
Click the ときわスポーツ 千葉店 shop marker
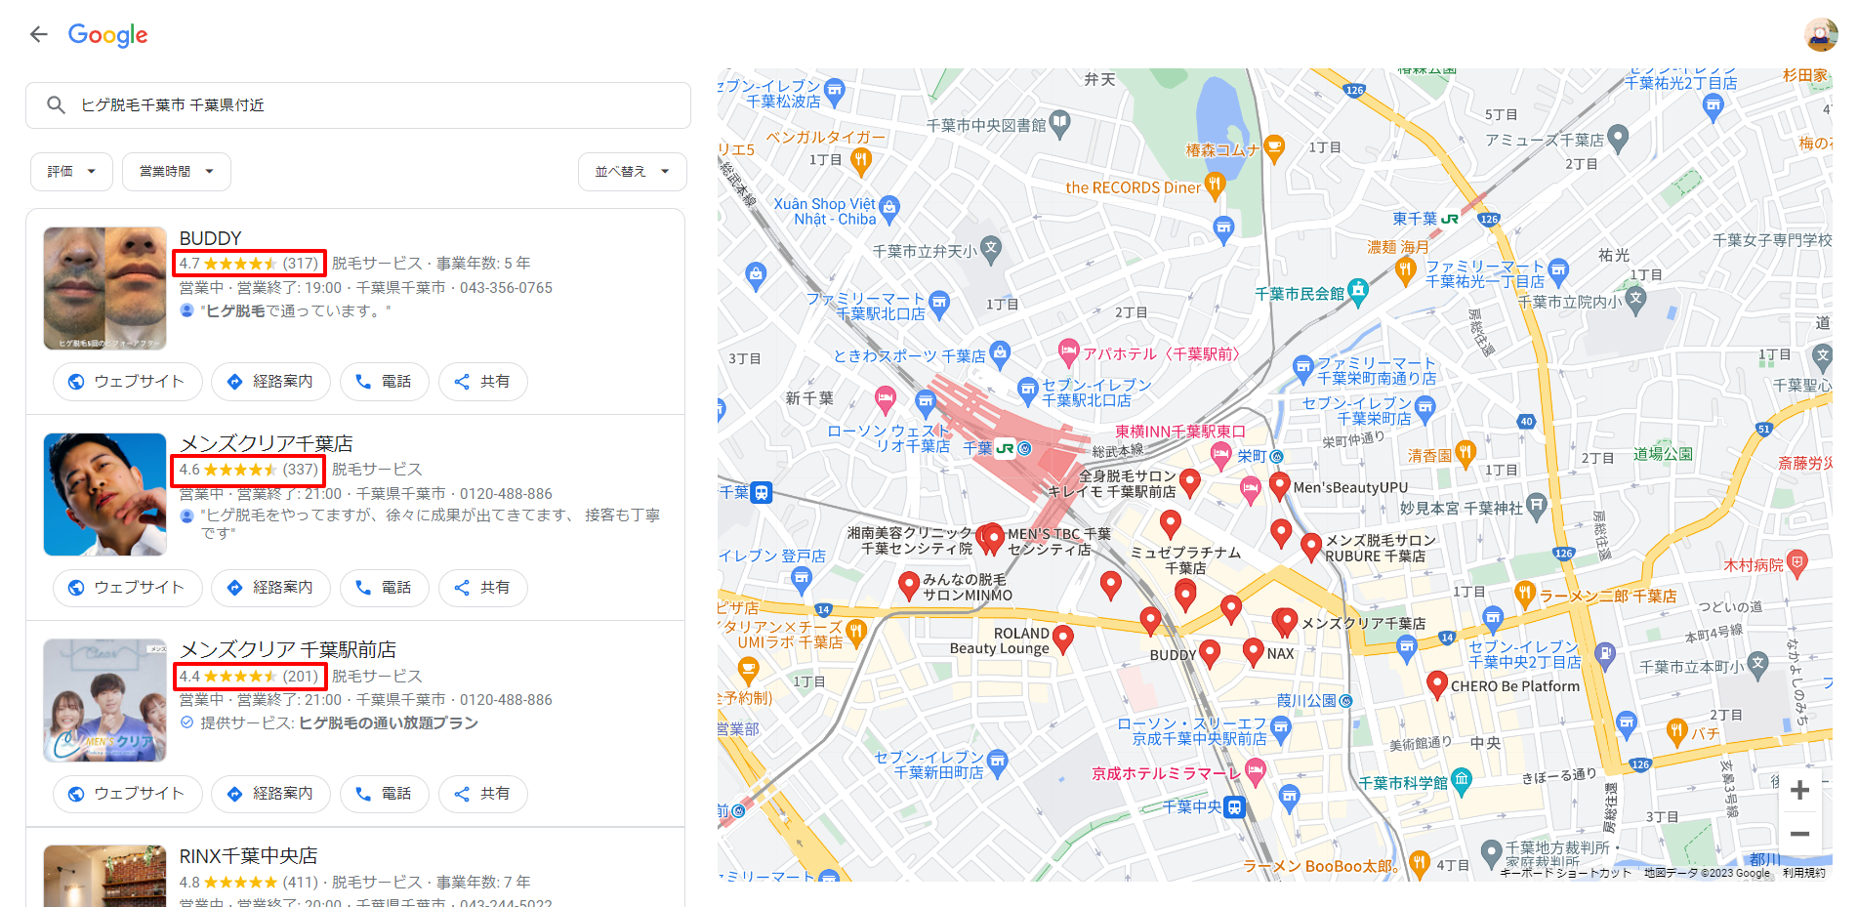click(999, 352)
